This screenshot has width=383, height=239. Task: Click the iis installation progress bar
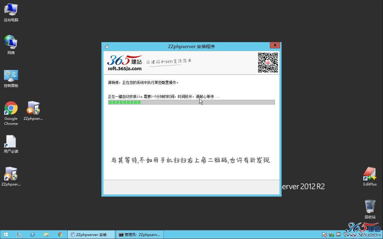[x=191, y=102]
